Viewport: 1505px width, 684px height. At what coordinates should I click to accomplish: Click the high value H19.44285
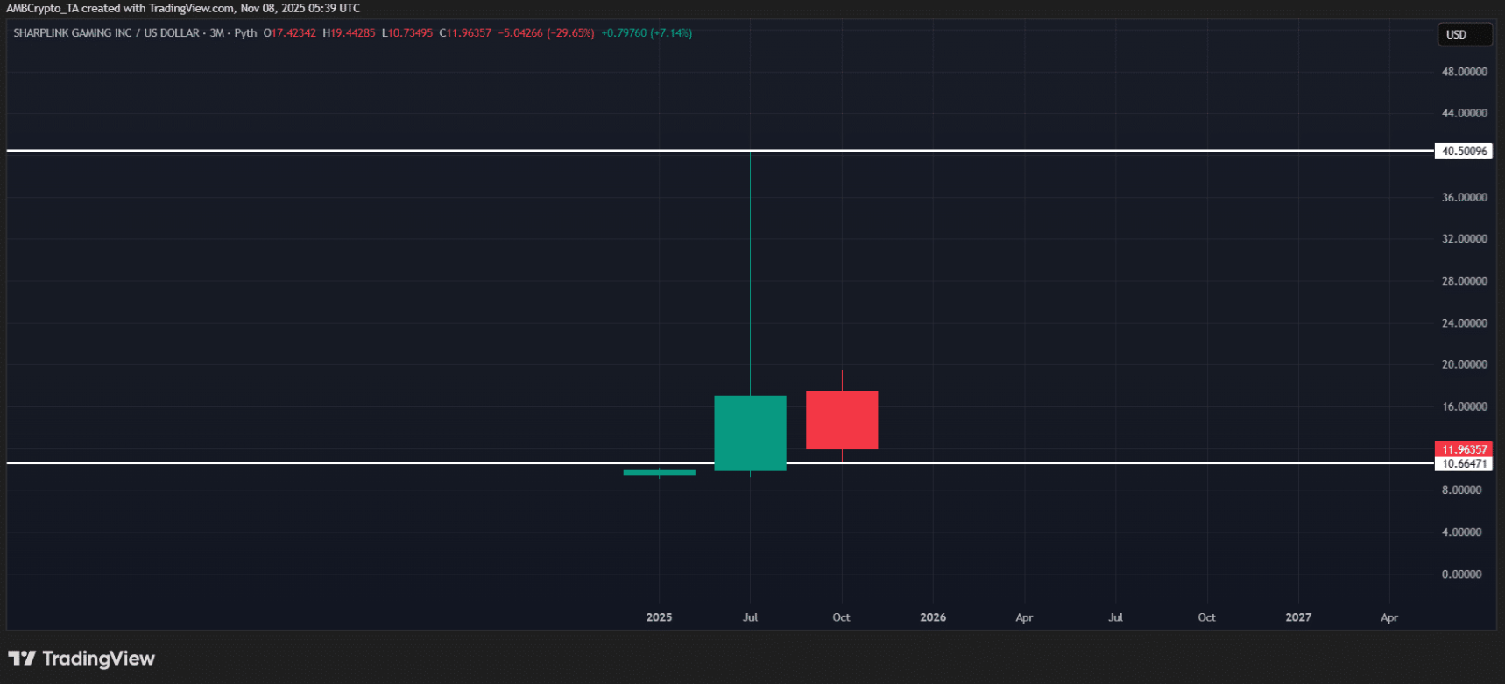tap(349, 33)
